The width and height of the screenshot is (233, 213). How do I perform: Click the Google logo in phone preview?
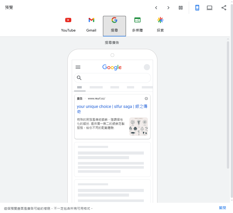point(112,67)
